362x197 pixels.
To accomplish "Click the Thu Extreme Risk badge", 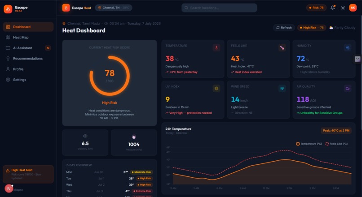I will (x=142, y=191).
